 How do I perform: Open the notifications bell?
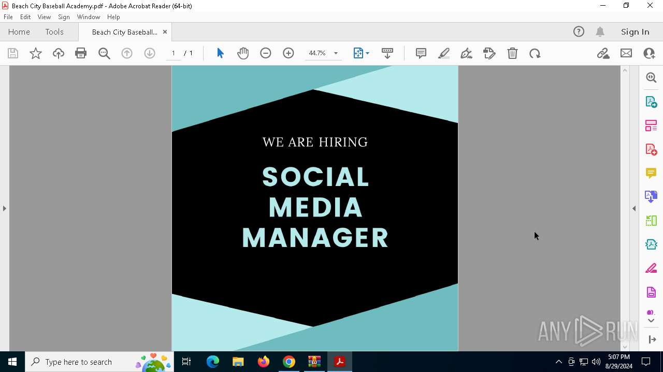tap(600, 32)
